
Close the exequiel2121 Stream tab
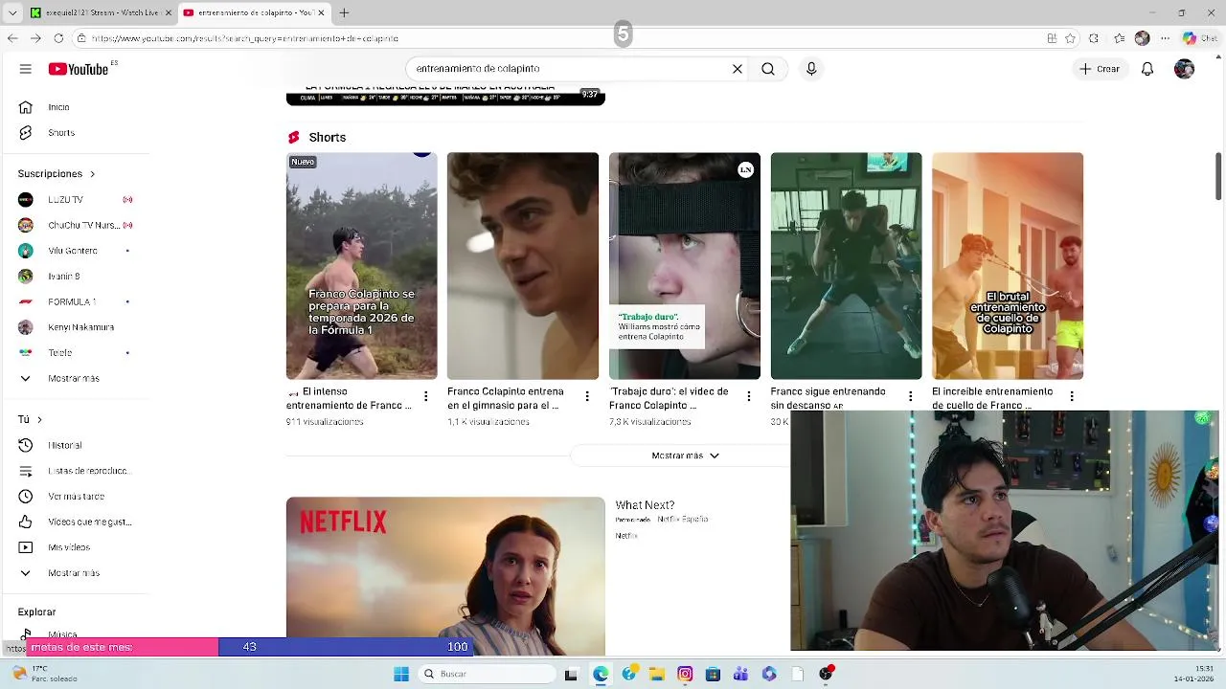coord(167,12)
